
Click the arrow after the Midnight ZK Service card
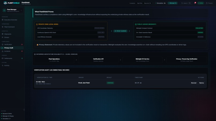pyautogui.click(x=165, y=60)
